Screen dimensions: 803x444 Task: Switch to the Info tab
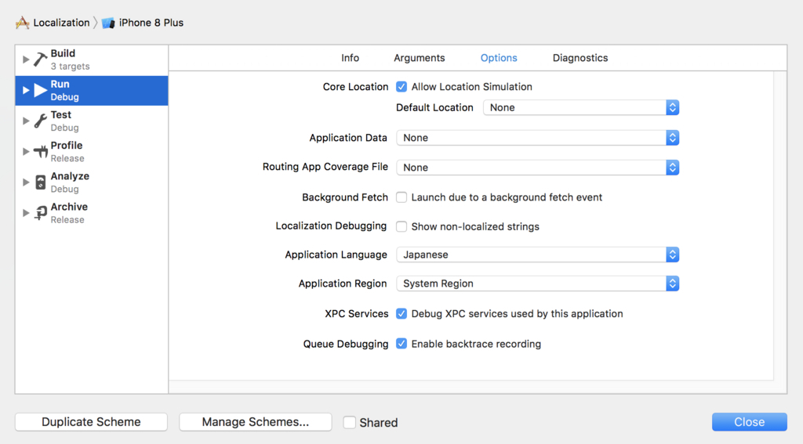pos(351,58)
